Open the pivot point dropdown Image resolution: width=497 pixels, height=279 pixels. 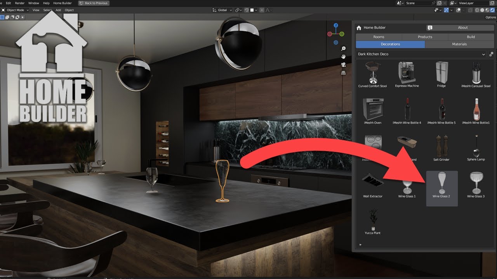pyautogui.click(x=238, y=10)
